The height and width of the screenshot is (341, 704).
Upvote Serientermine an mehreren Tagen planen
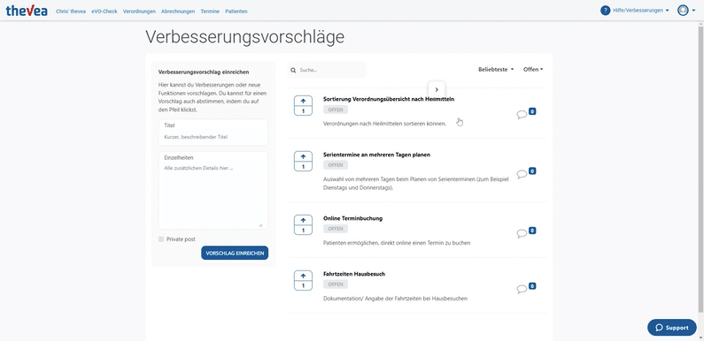[303, 157]
